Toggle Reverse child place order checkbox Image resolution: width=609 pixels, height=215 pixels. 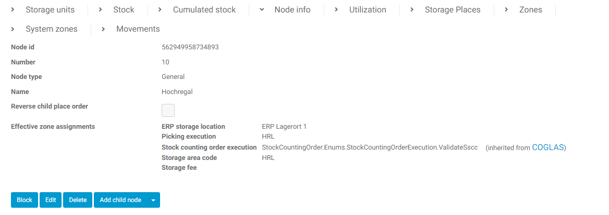coord(168,110)
